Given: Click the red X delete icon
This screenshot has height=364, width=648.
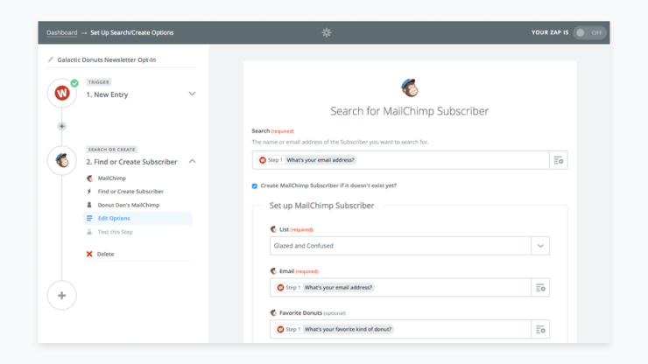Looking at the screenshot, I should point(89,254).
